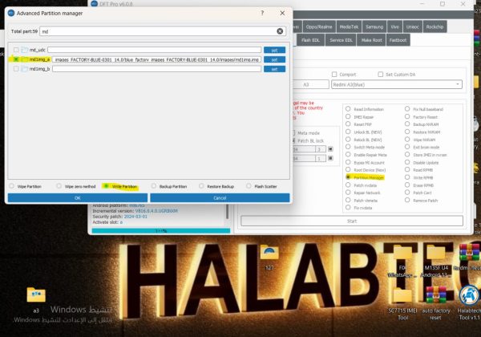Screen dimensions: 481x337
Task: Click Cancel in Advanced Partition manager
Action: click(x=220, y=198)
